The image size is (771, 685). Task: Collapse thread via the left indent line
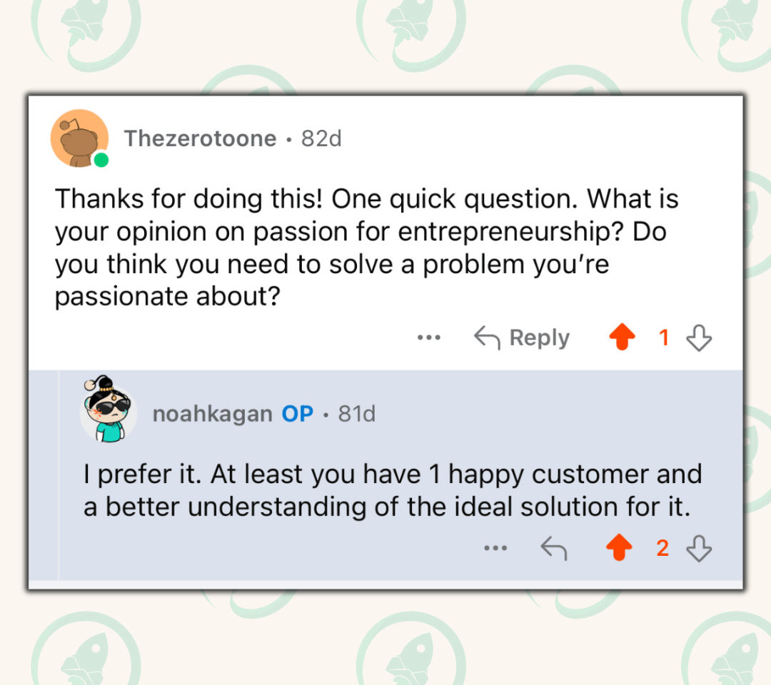point(59,475)
